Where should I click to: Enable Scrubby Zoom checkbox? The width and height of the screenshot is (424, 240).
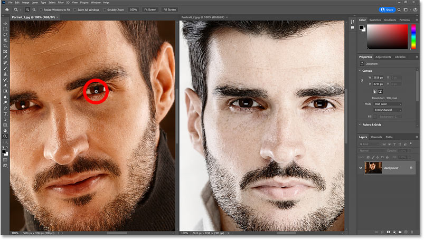click(x=105, y=9)
